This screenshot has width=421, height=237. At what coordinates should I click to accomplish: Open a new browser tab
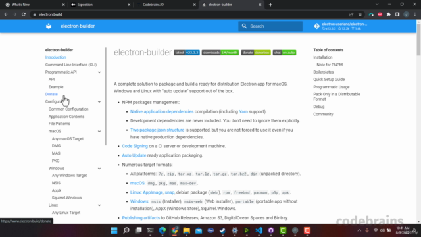tap(270, 5)
